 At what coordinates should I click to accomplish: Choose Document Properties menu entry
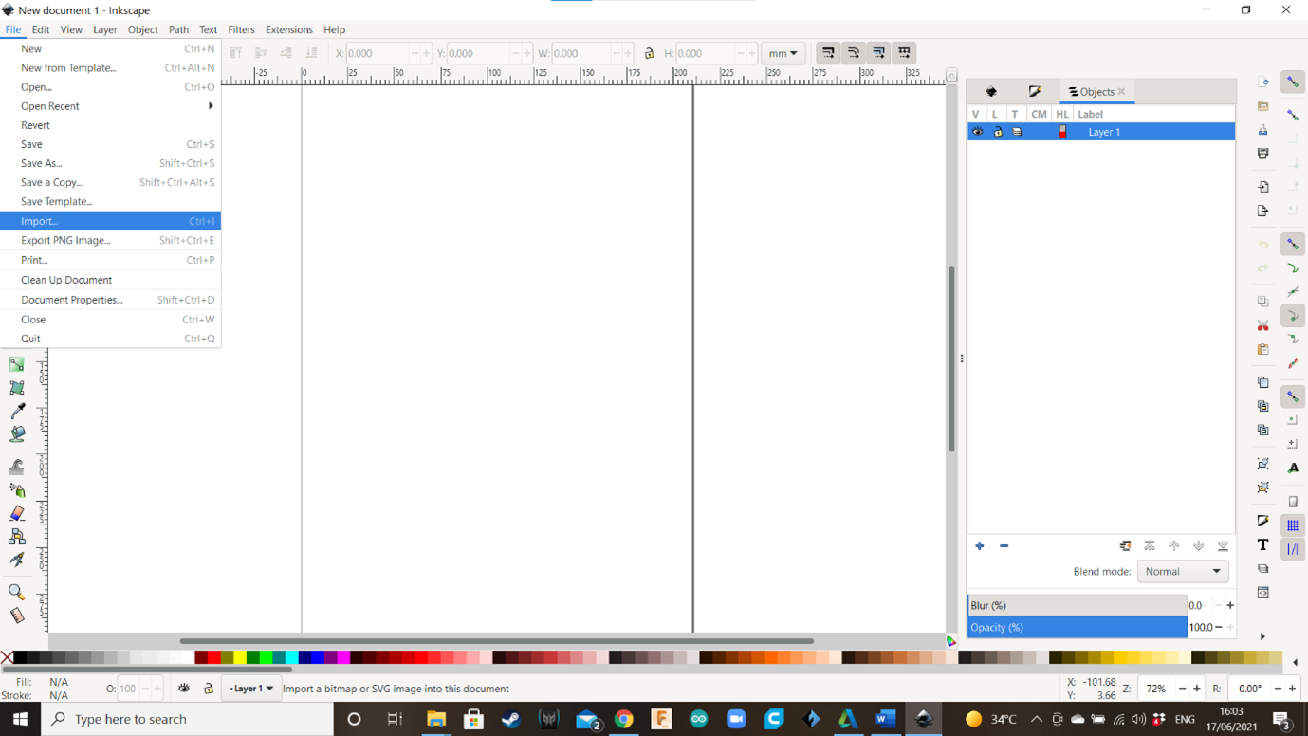[x=110, y=300]
